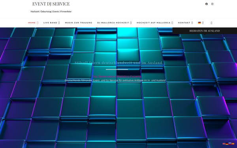This screenshot has height=148, width=237.
Task: Click the rightmost icon in navigation bar
Action: 211,23
